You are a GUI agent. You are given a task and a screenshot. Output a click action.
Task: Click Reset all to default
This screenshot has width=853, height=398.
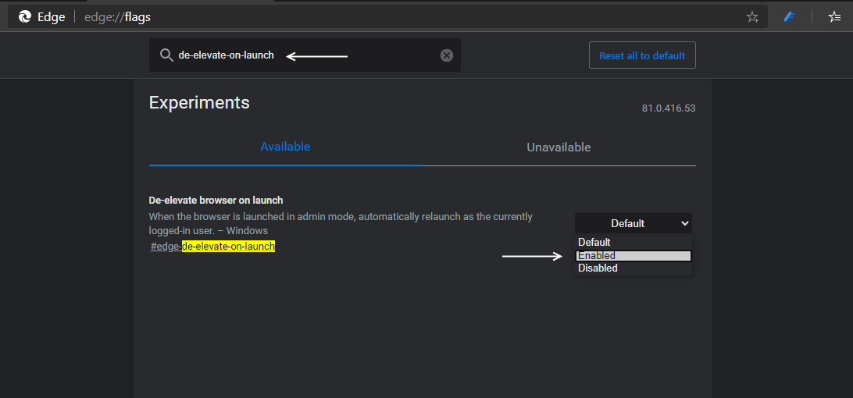(642, 55)
